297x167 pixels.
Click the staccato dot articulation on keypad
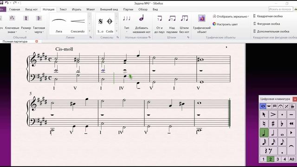click(x=282, y=115)
